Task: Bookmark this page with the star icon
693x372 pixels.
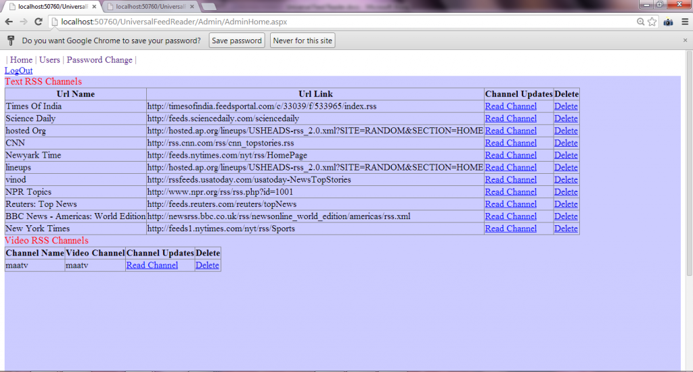Action: (x=652, y=22)
